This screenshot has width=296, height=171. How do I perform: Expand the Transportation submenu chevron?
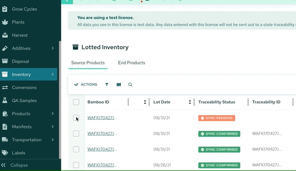click(x=53, y=140)
